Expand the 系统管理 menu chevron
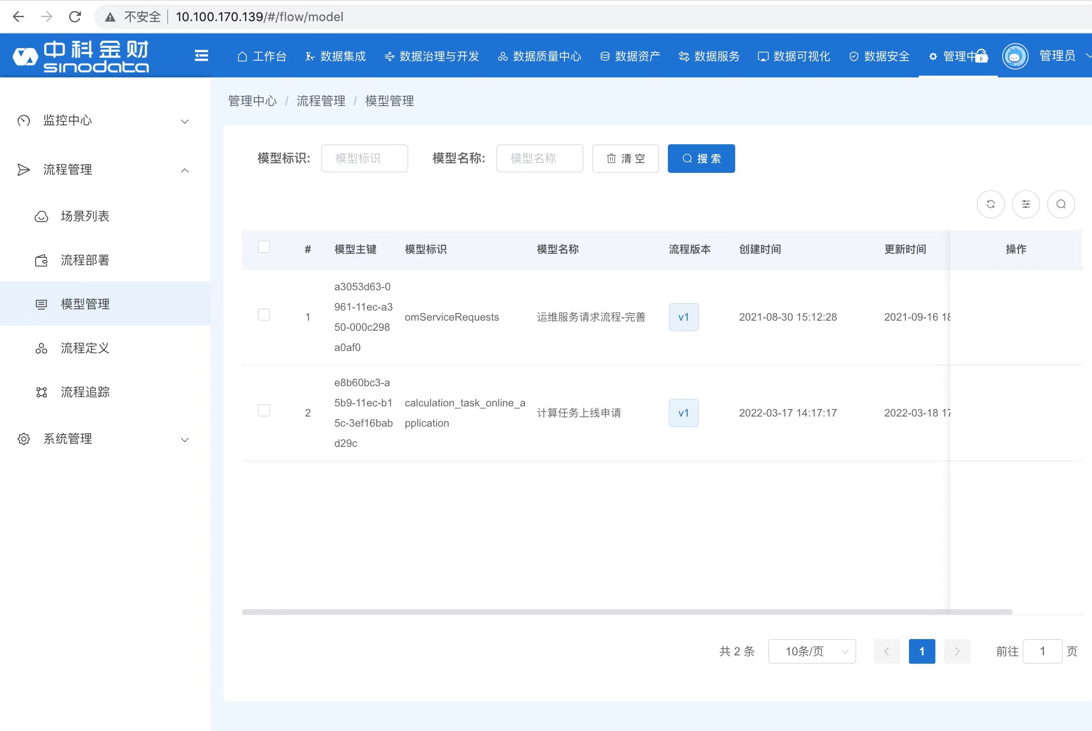The width and height of the screenshot is (1092, 731). point(185,440)
